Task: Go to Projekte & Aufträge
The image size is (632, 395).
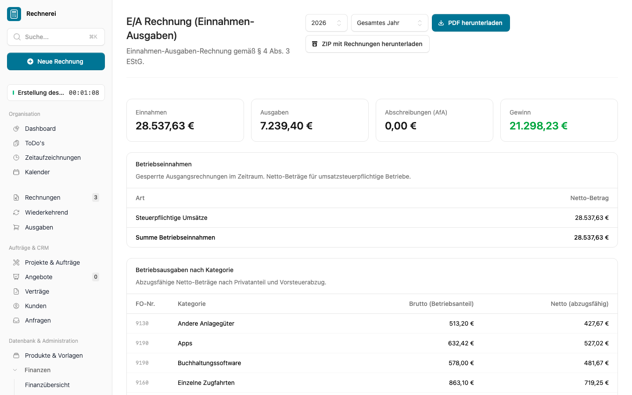Action: pyautogui.click(x=56, y=262)
